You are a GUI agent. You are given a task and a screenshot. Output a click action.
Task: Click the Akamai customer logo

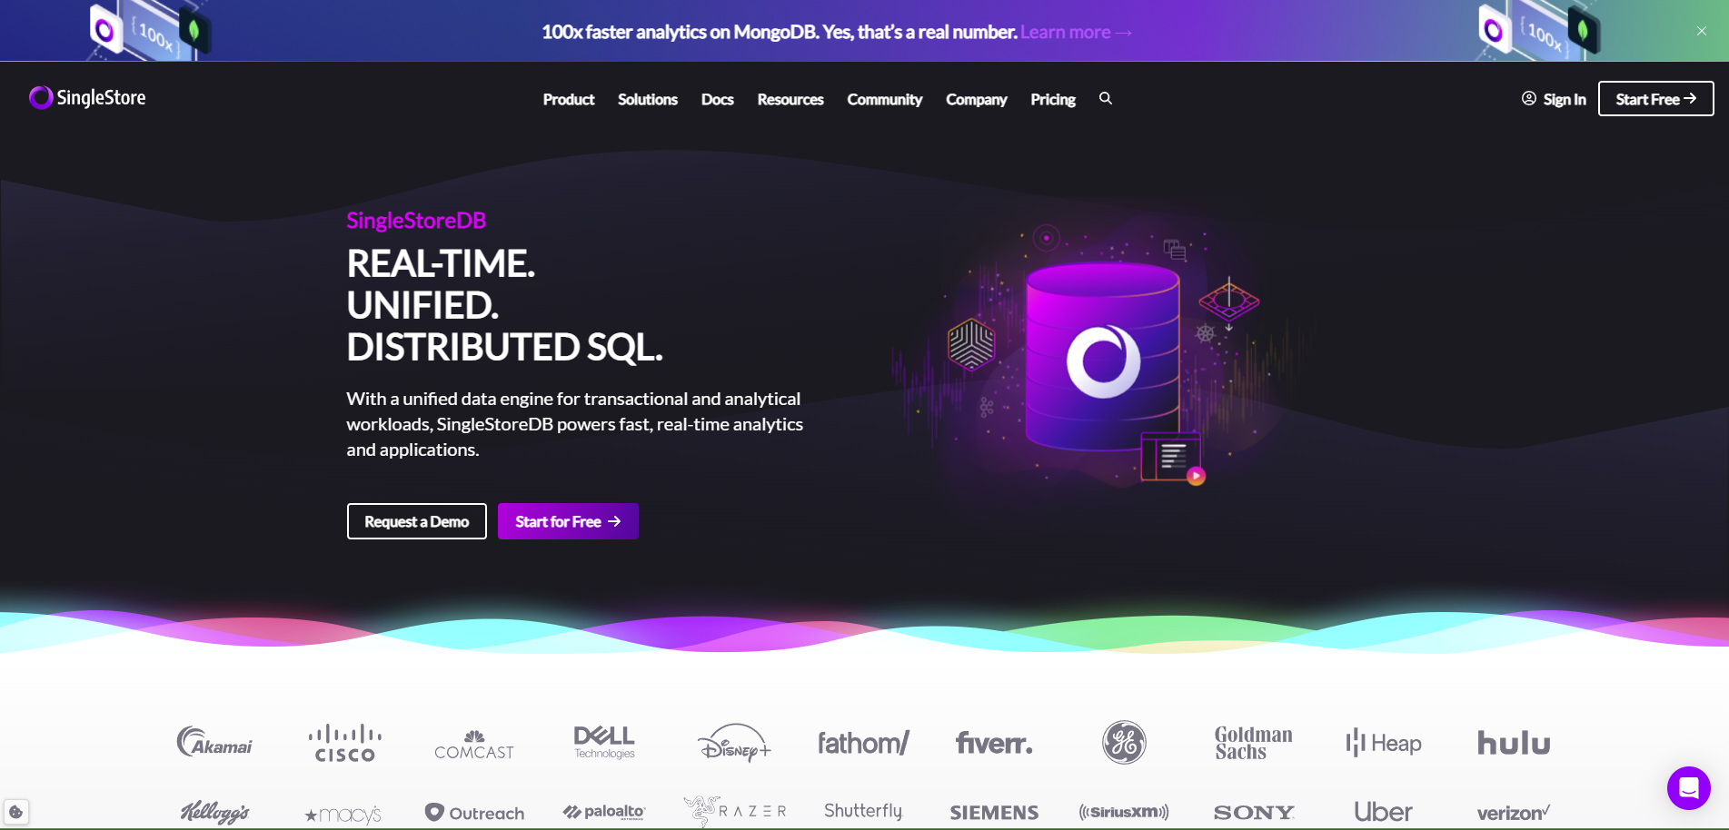coord(214,742)
